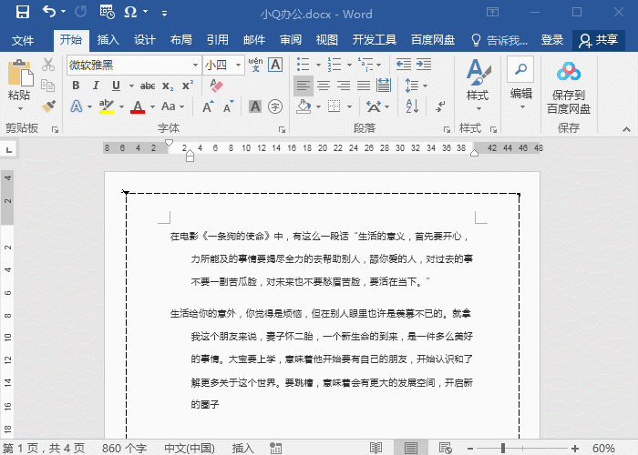Switch to the 插入 (Insert) tab
Image resolution: width=638 pixels, height=455 pixels.
tap(108, 40)
